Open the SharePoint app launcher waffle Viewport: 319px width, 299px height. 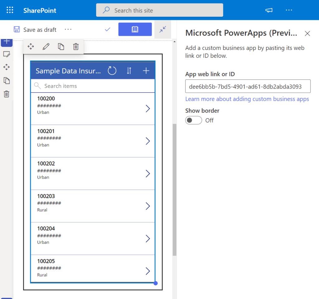[10, 10]
